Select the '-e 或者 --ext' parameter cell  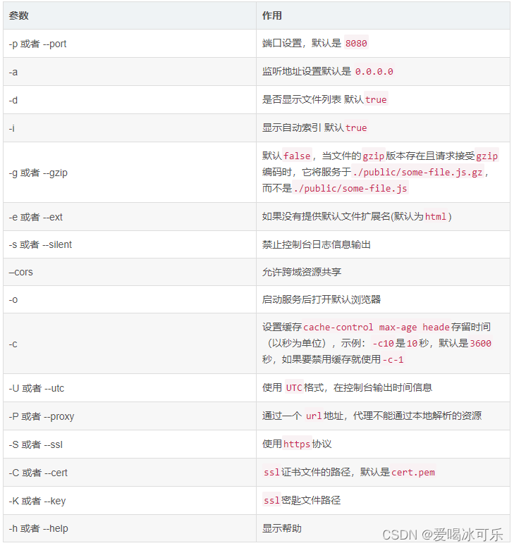point(130,217)
